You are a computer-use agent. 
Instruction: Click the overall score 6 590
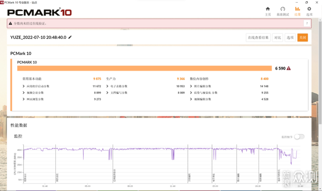(280, 68)
